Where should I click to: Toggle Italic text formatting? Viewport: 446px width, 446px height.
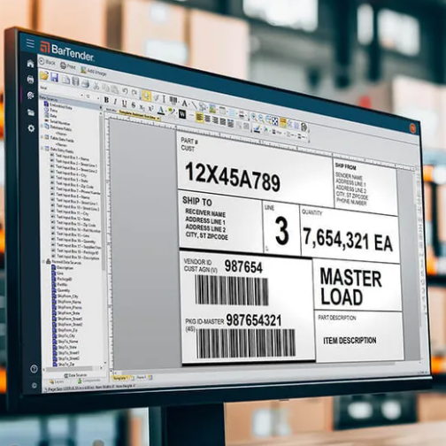click(115, 102)
